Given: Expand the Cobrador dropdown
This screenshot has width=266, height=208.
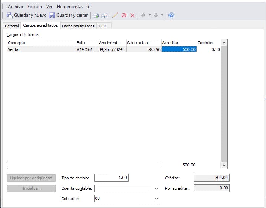Looking at the screenshot, I should pos(156,199).
